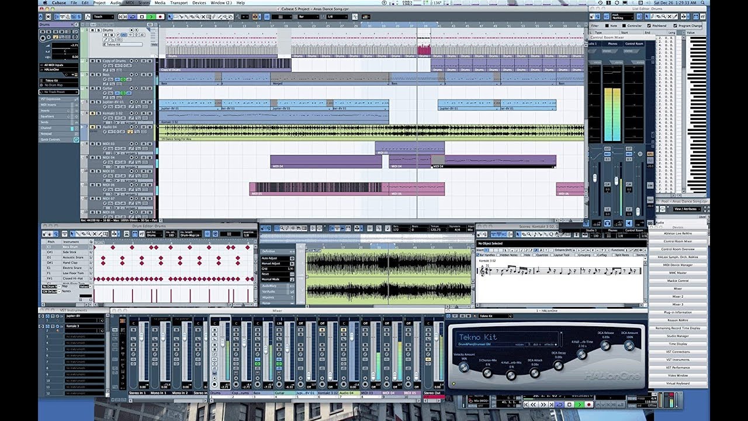Screen dimensions: 748x421
Task: Select the Zoom tool in List Editor toolbar
Action: (x=664, y=16)
